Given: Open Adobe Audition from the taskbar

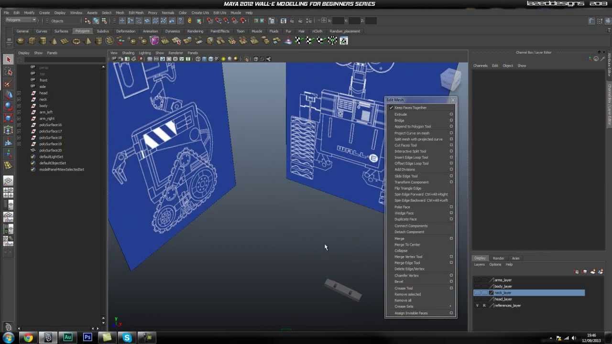Looking at the screenshot, I should coord(67,338).
